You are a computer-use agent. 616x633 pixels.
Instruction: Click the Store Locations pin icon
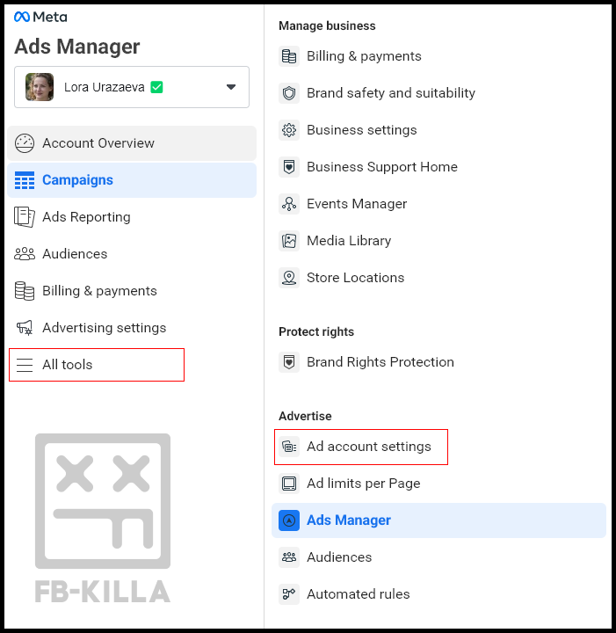point(288,278)
